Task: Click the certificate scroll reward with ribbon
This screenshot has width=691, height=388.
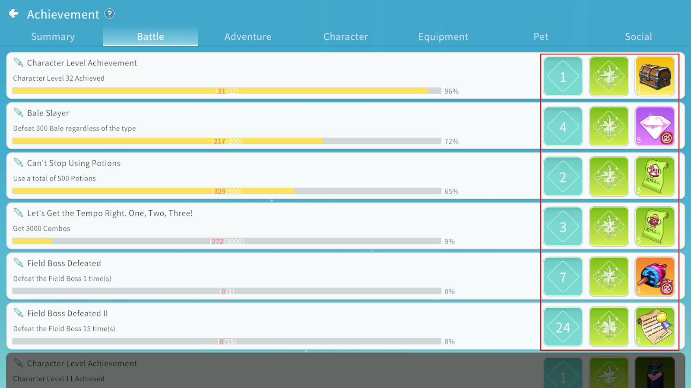Action: 654,326
